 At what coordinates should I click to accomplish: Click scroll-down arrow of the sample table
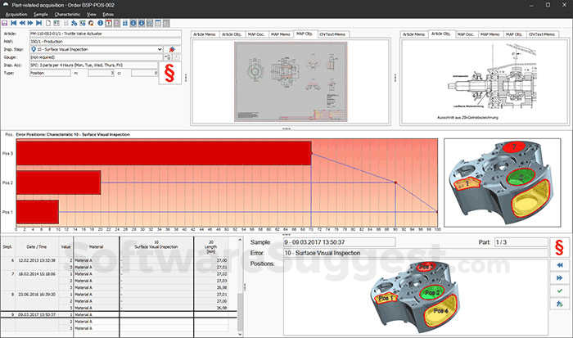240,334
